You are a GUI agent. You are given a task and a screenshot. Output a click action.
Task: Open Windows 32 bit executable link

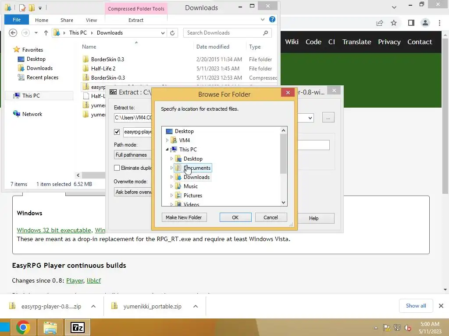coord(54,230)
